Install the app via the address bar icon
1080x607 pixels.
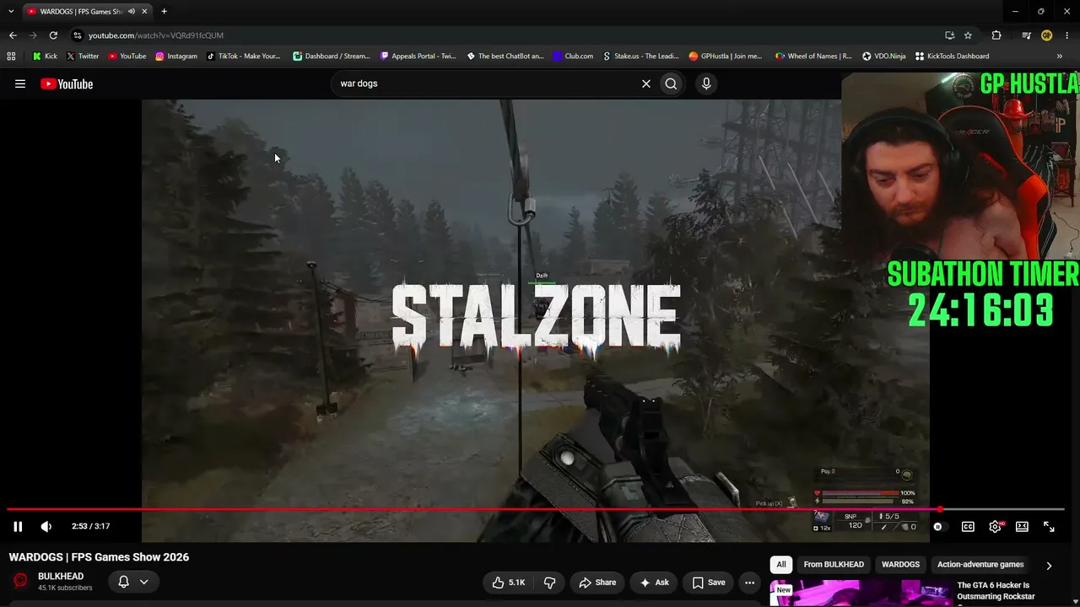pyautogui.click(x=950, y=35)
